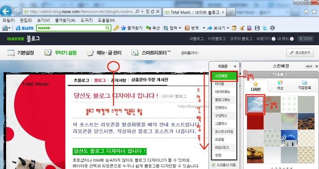
Task: Open the 도구(T) menu
Action: (x=87, y=20)
